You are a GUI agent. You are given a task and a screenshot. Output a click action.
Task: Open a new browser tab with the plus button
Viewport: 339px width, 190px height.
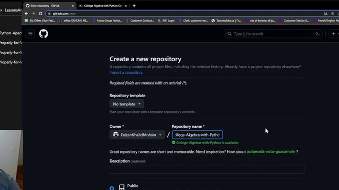(x=134, y=6)
